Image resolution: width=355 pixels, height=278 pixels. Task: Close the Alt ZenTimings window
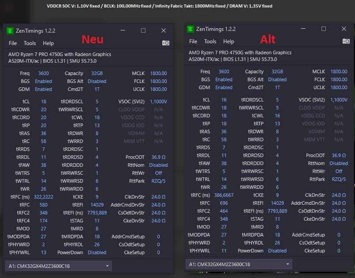[344, 29]
